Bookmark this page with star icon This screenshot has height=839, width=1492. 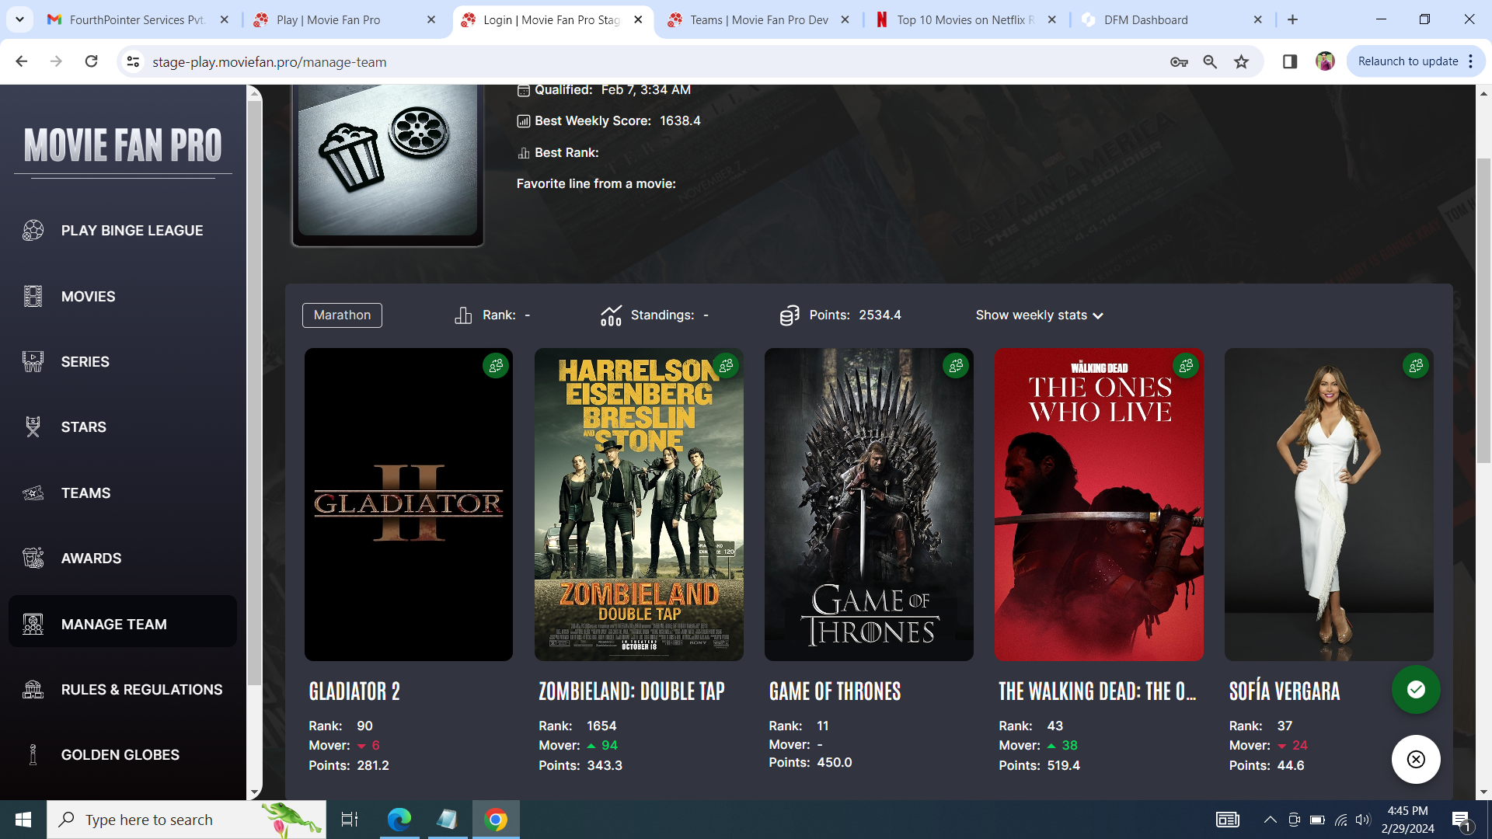coord(1242,62)
